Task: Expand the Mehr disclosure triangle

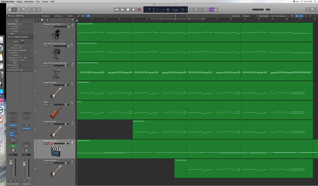Action: coord(9,34)
